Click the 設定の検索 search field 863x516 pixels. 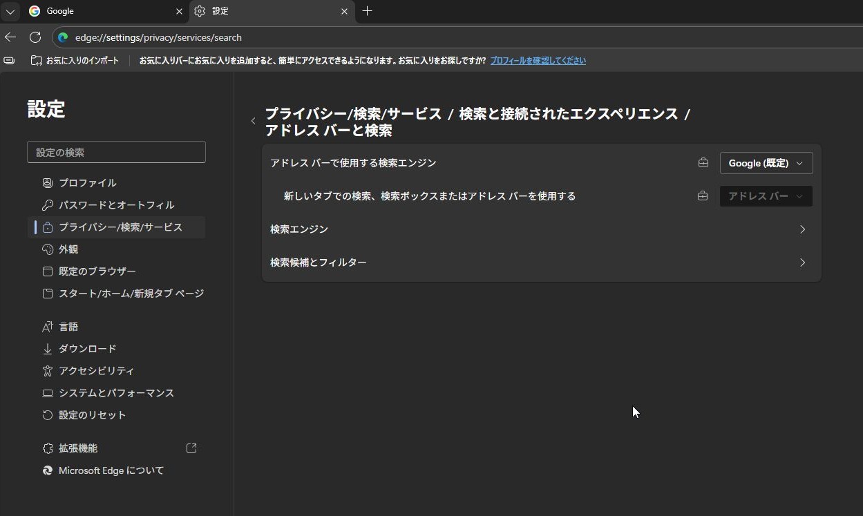coord(116,152)
